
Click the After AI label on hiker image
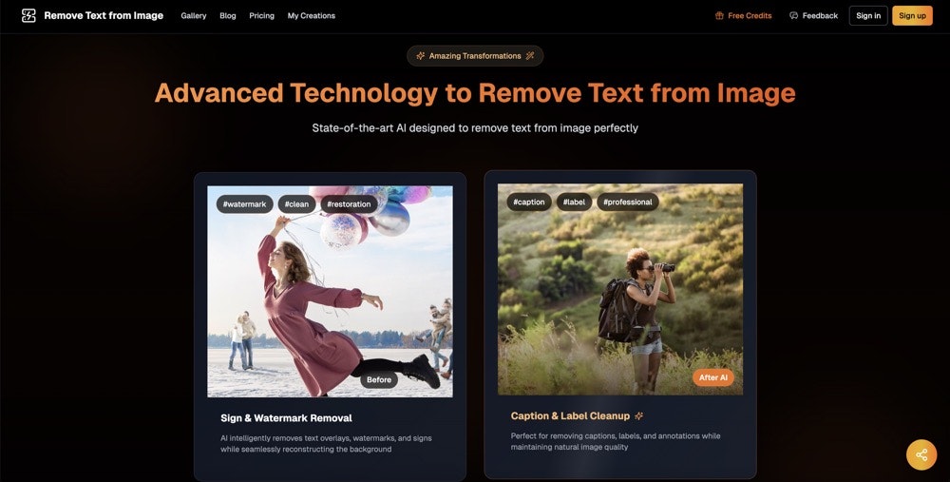713,377
